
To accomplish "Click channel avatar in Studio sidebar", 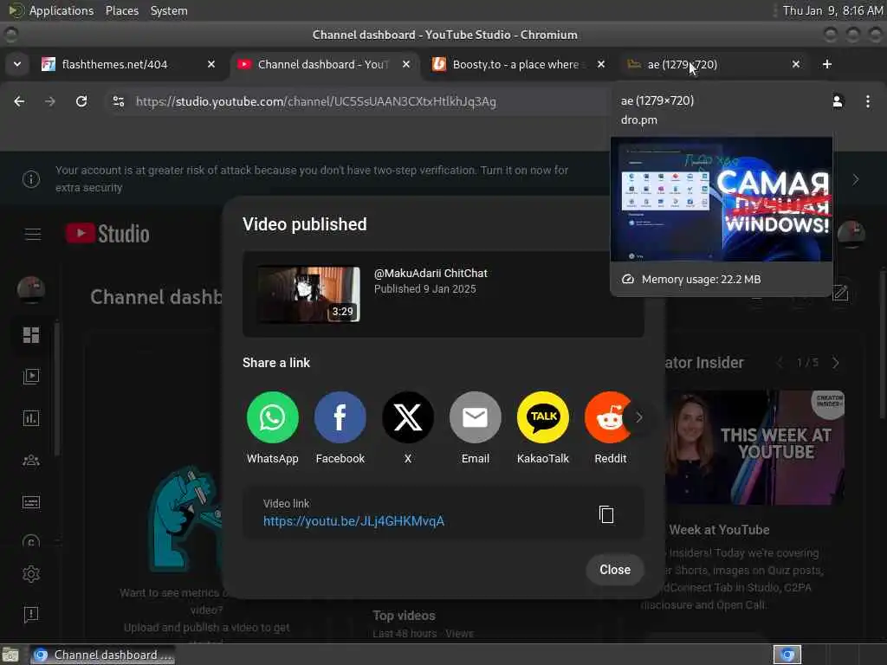I will click(31, 289).
